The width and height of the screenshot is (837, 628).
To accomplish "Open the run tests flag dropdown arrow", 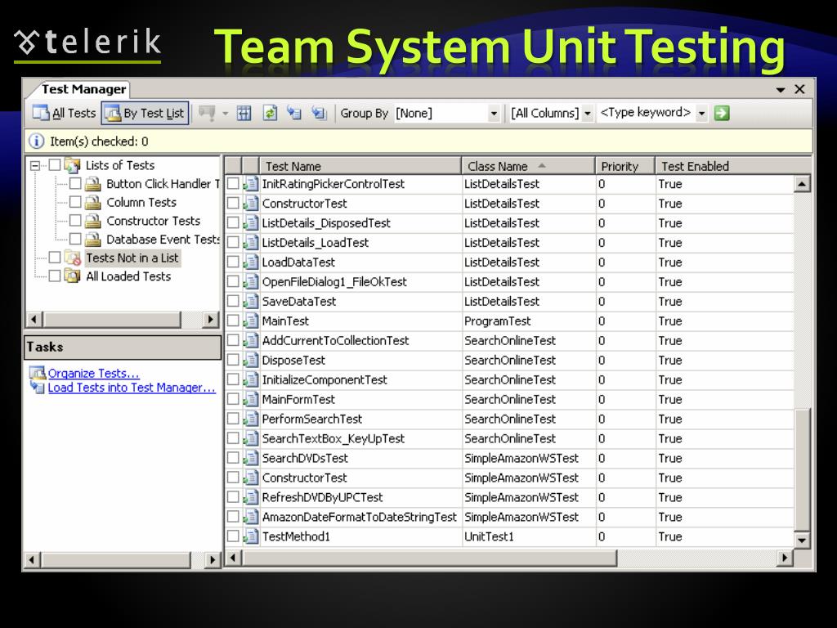I will click(x=226, y=113).
